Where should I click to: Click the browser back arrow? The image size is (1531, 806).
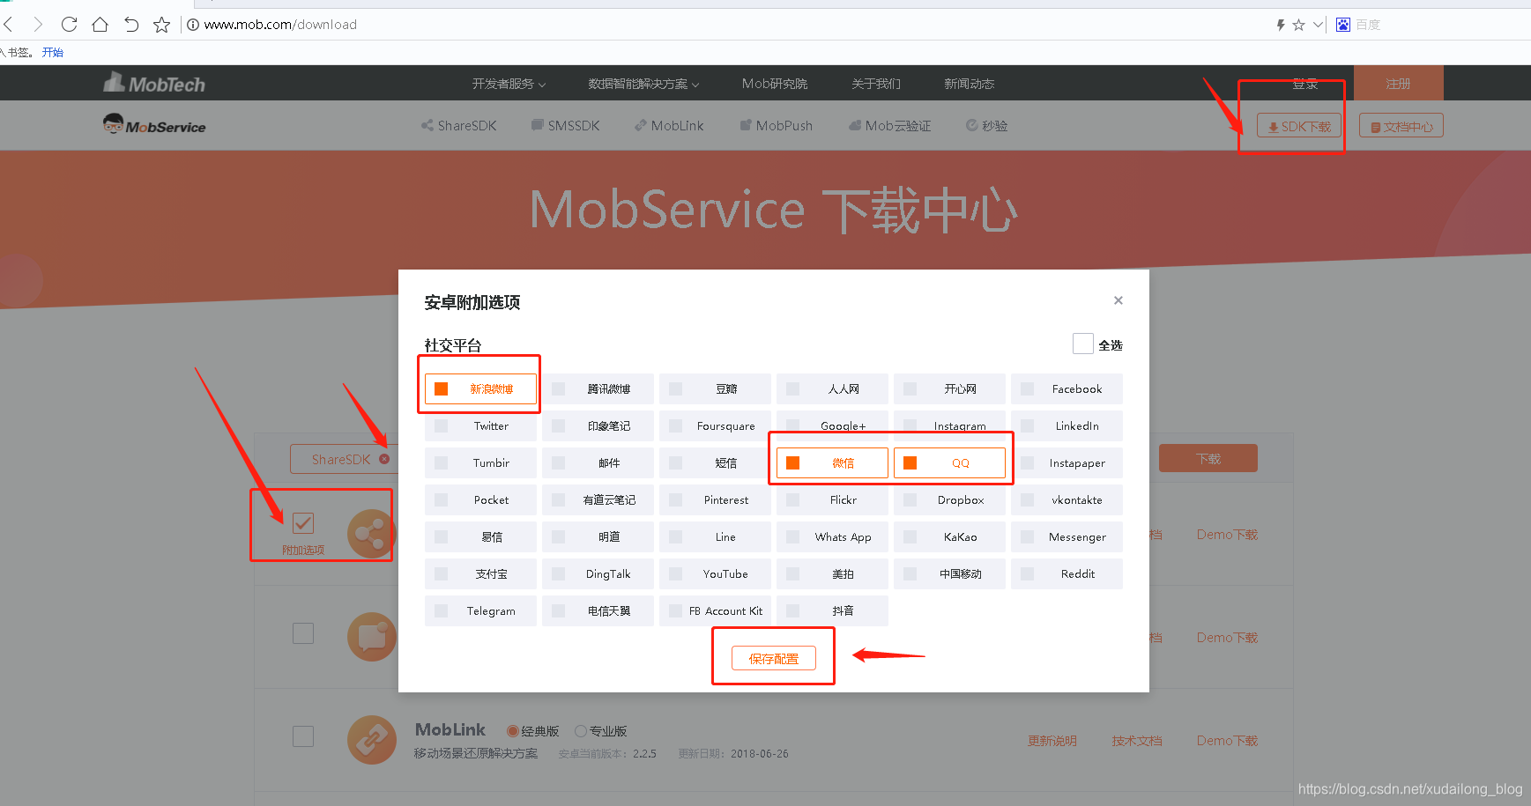pyautogui.click(x=8, y=25)
